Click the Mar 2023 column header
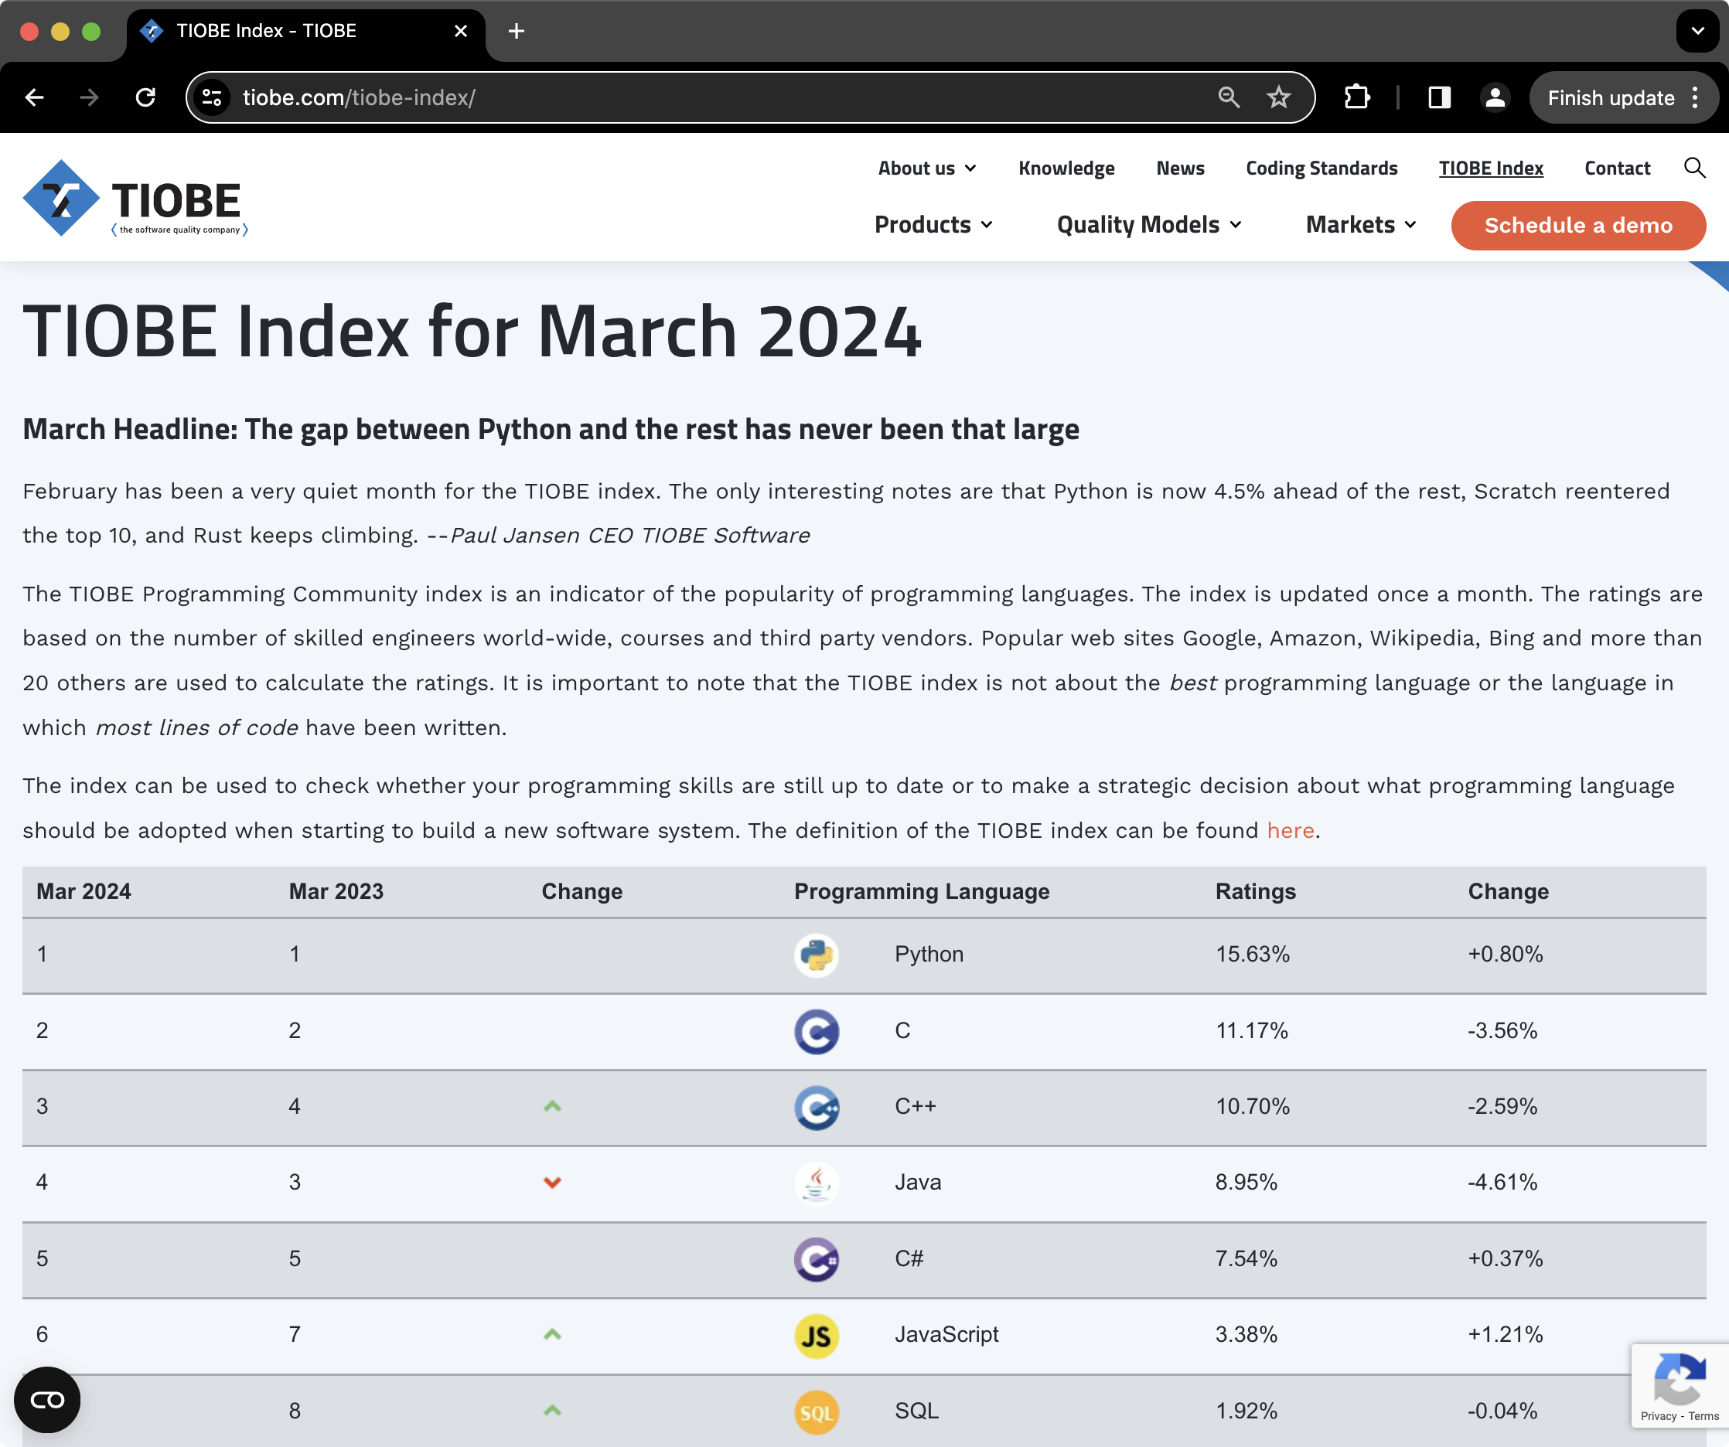Screen dimensions: 1729x1447 click(x=336, y=891)
